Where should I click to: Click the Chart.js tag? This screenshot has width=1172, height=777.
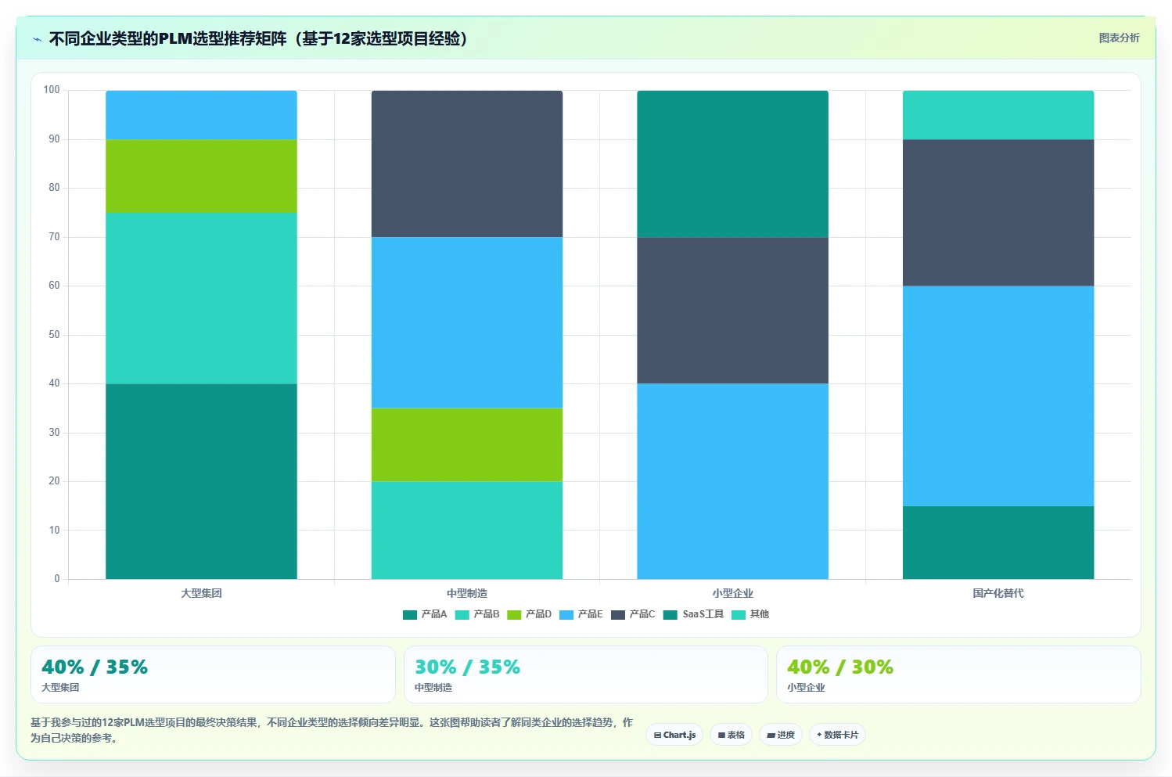pos(674,735)
